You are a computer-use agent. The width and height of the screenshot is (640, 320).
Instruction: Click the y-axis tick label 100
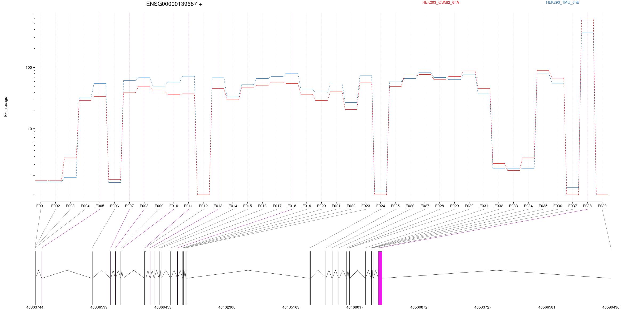29,67
